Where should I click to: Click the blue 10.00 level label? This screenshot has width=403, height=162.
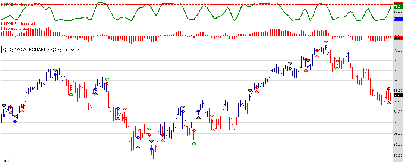pyautogui.click(x=398, y=19)
